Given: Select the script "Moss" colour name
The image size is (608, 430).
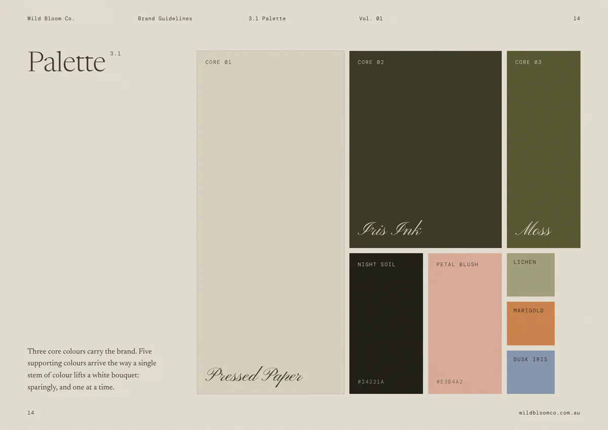Looking at the screenshot, I should [x=533, y=230].
